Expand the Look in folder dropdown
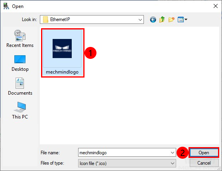This screenshot has width=222, height=171. [140, 19]
